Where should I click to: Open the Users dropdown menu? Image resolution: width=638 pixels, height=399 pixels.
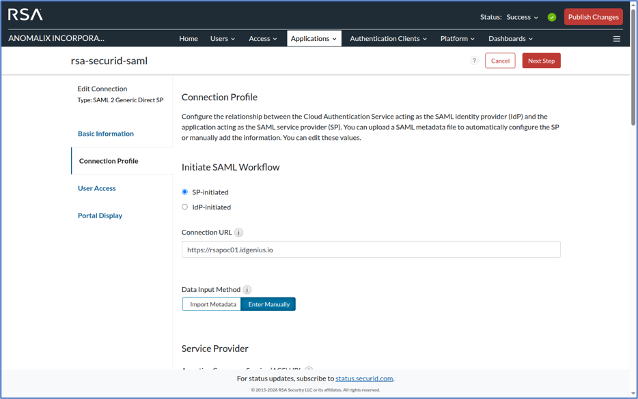[x=223, y=39]
